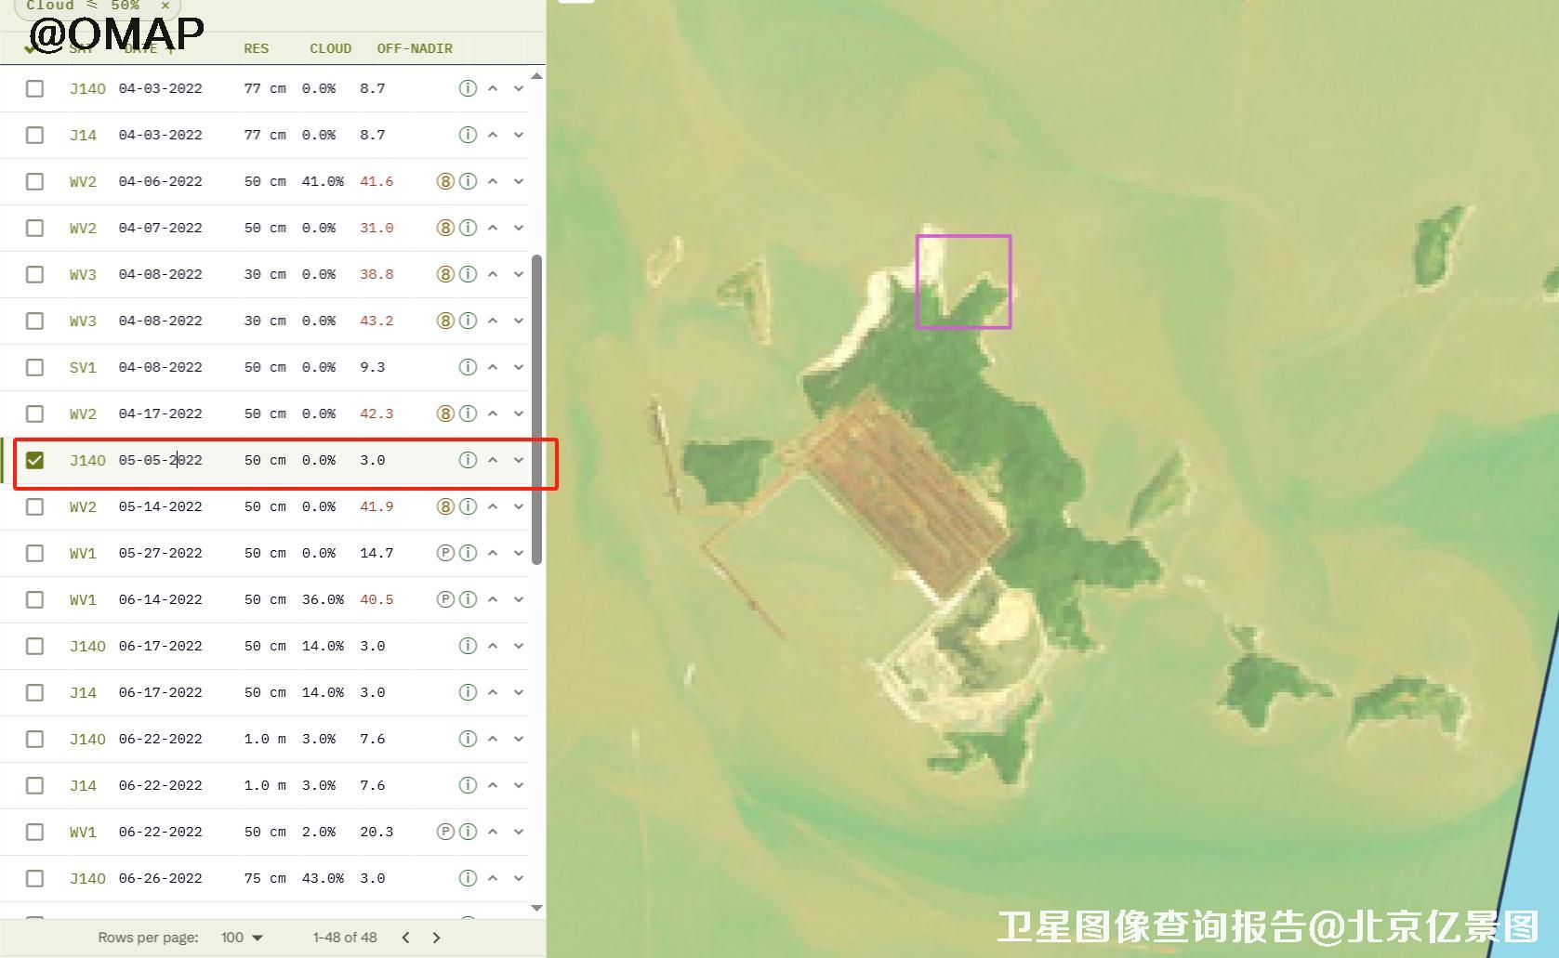The width and height of the screenshot is (1559, 958).
Task: Click the results list scrollbar thumb
Action: (536, 409)
